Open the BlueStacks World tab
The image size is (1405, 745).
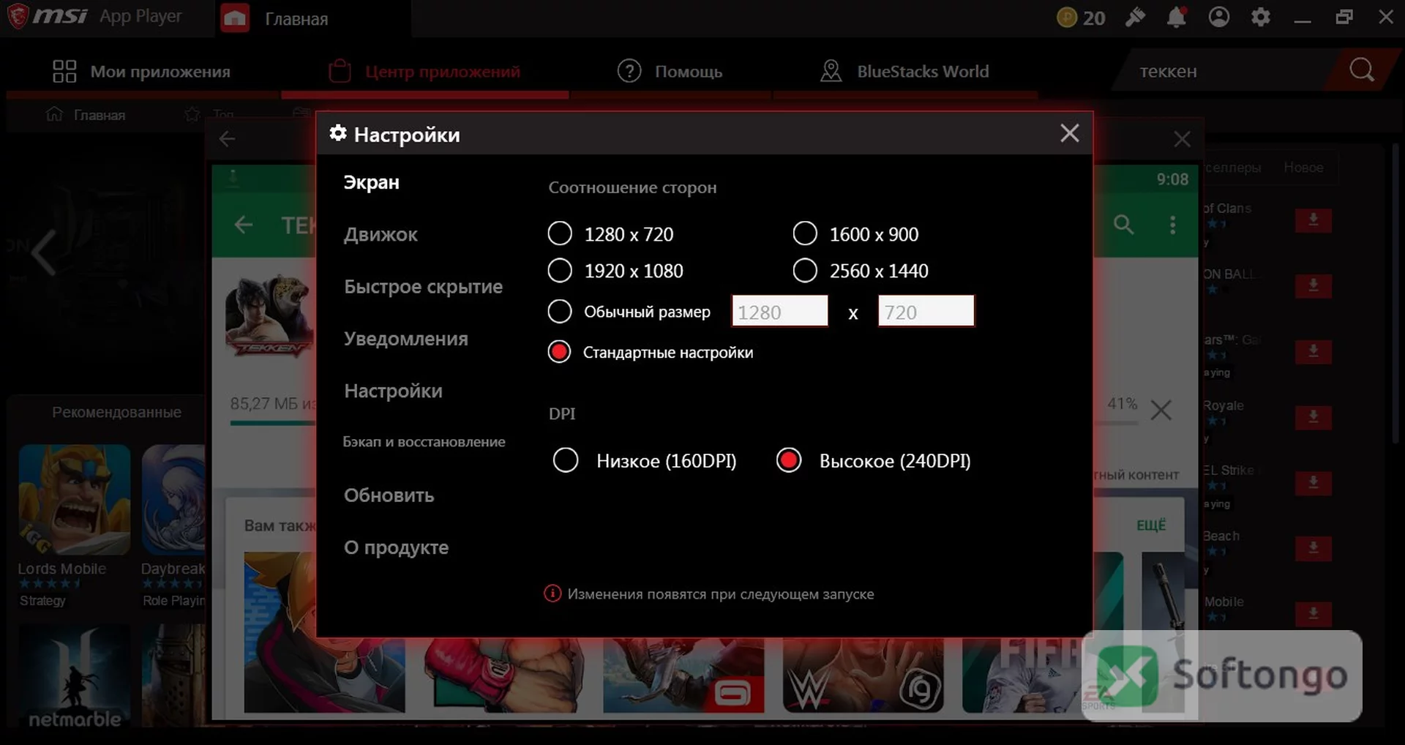904,71
